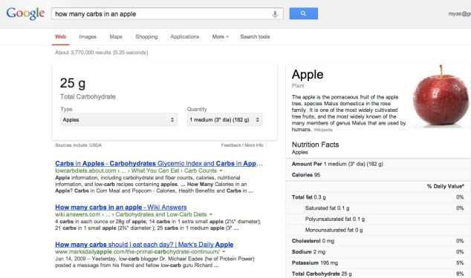Click the Feedback / More info link

click(x=242, y=145)
